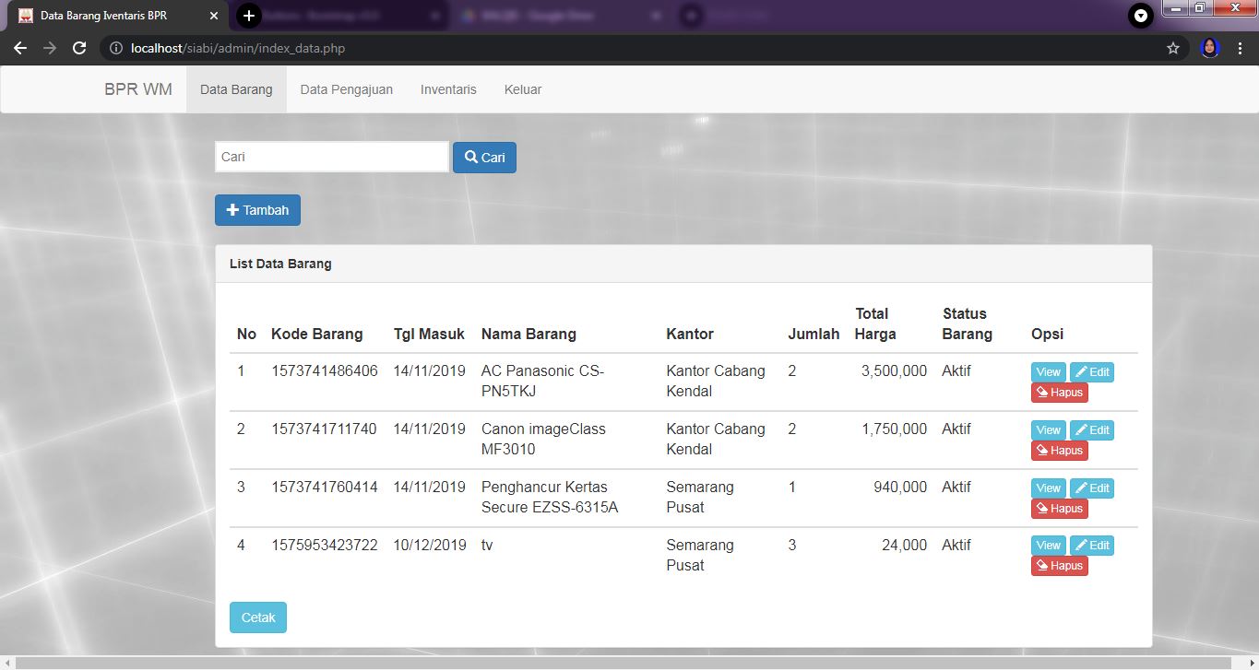Open the user profile avatar

(1210, 48)
